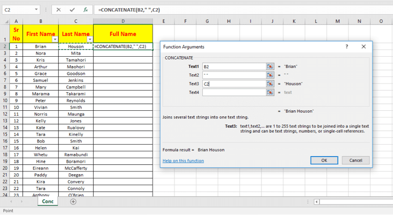Click the Function Arguments help question mark
The height and width of the screenshot is (215, 393).
[x=347, y=47]
